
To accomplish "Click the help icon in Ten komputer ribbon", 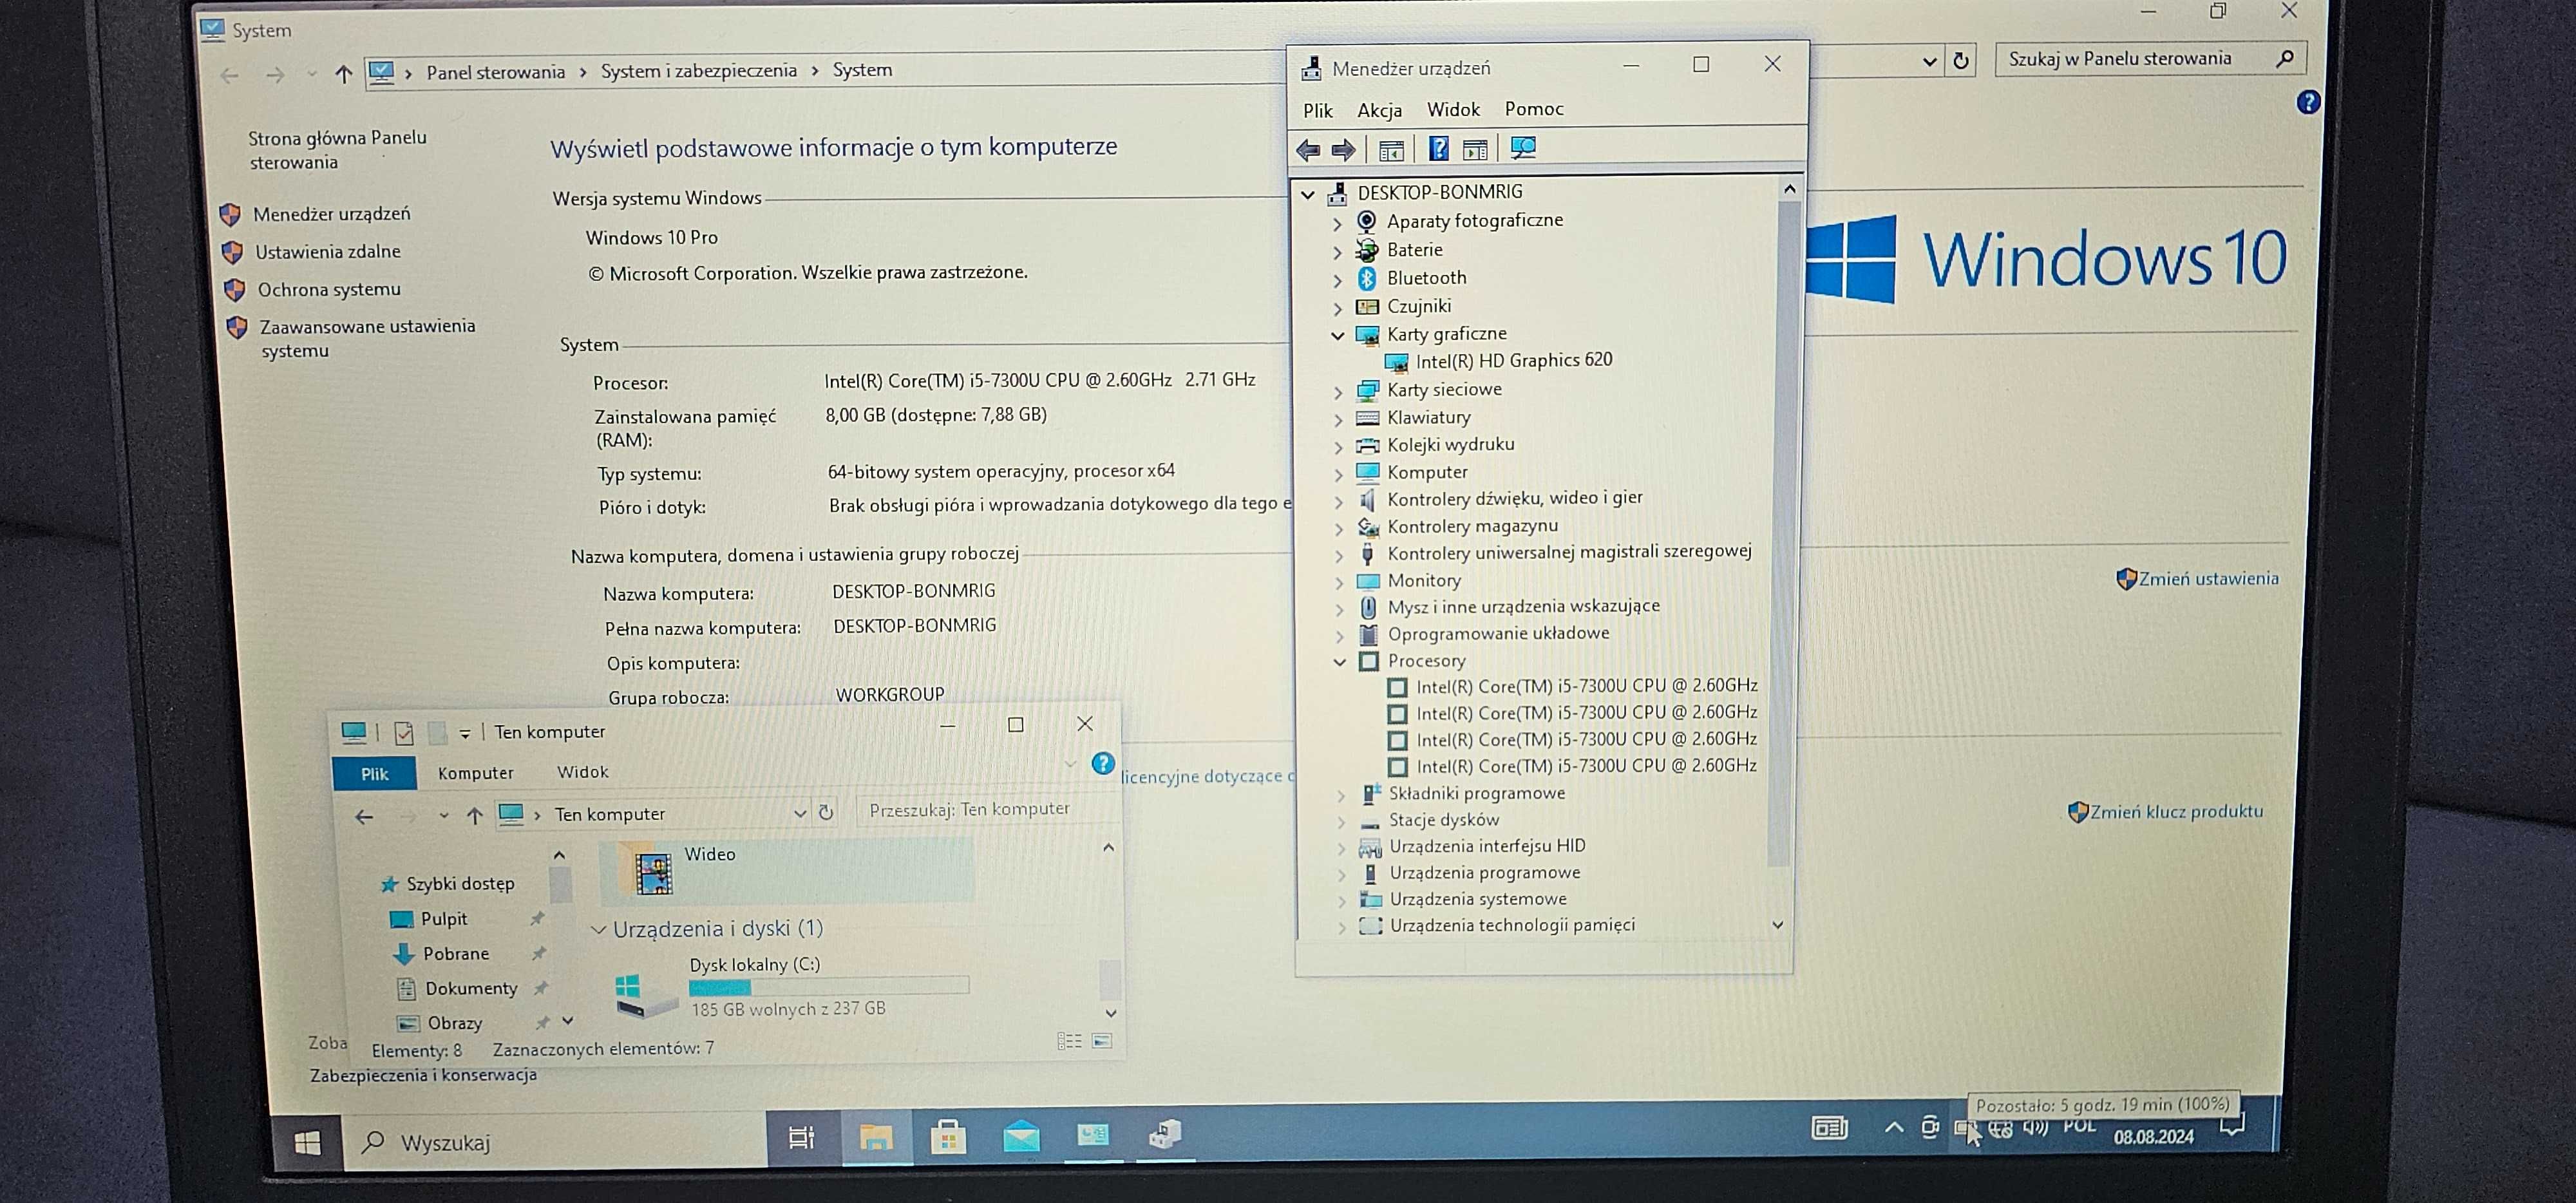I will click(1102, 764).
